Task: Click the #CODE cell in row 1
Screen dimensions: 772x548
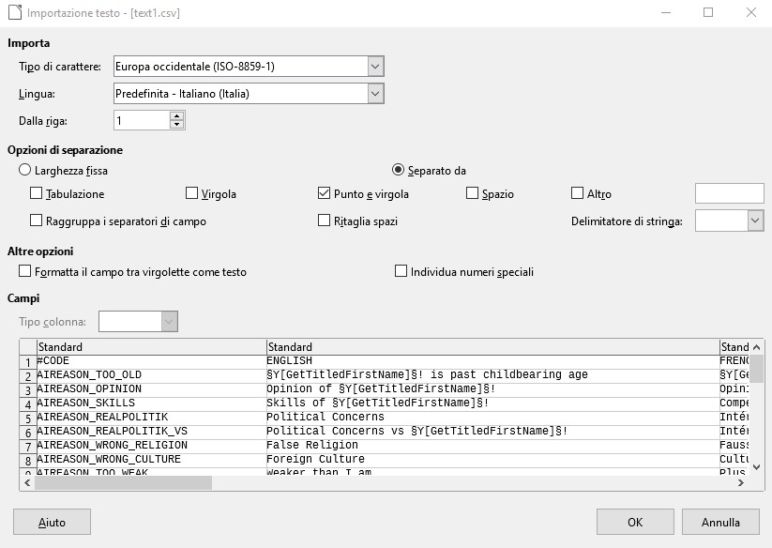Action: (x=152, y=361)
